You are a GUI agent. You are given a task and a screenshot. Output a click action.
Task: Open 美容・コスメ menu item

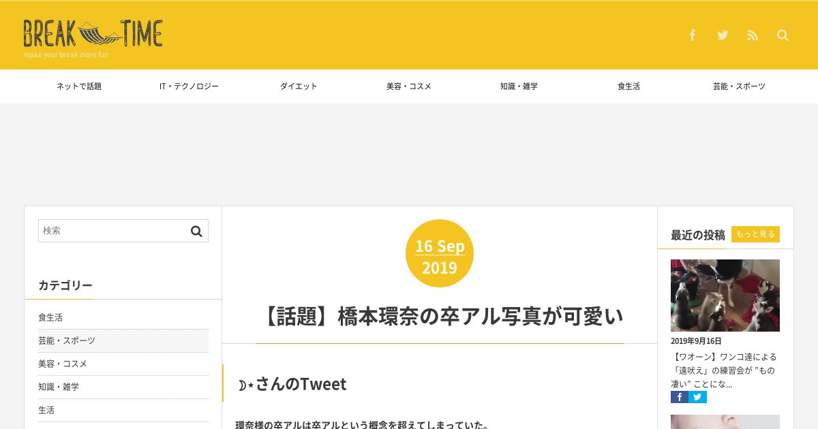(409, 86)
